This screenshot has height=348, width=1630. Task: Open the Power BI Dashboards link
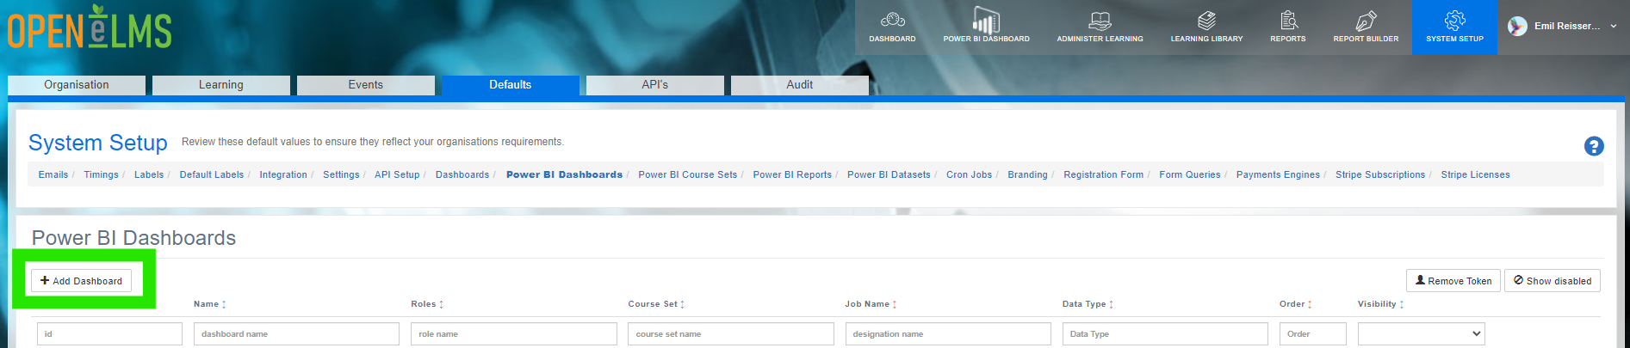(x=564, y=174)
